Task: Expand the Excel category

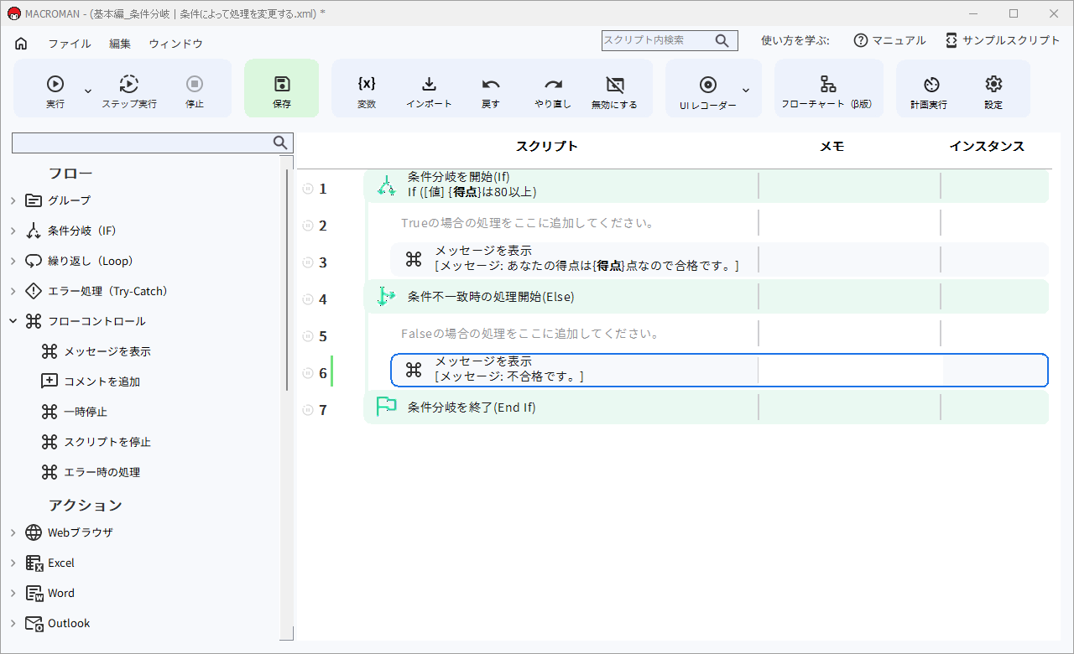Action: [x=13, y=563]
